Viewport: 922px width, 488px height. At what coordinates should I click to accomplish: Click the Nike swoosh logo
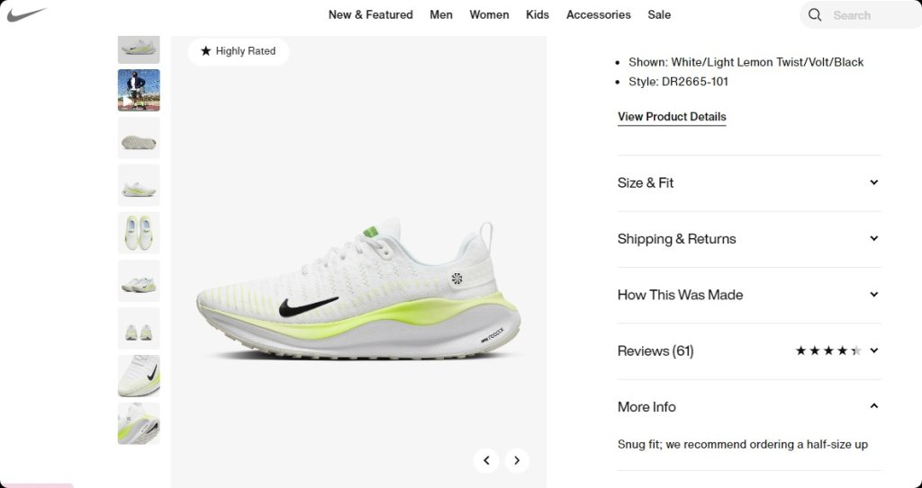pyautogui.click(x=26, y=14)
